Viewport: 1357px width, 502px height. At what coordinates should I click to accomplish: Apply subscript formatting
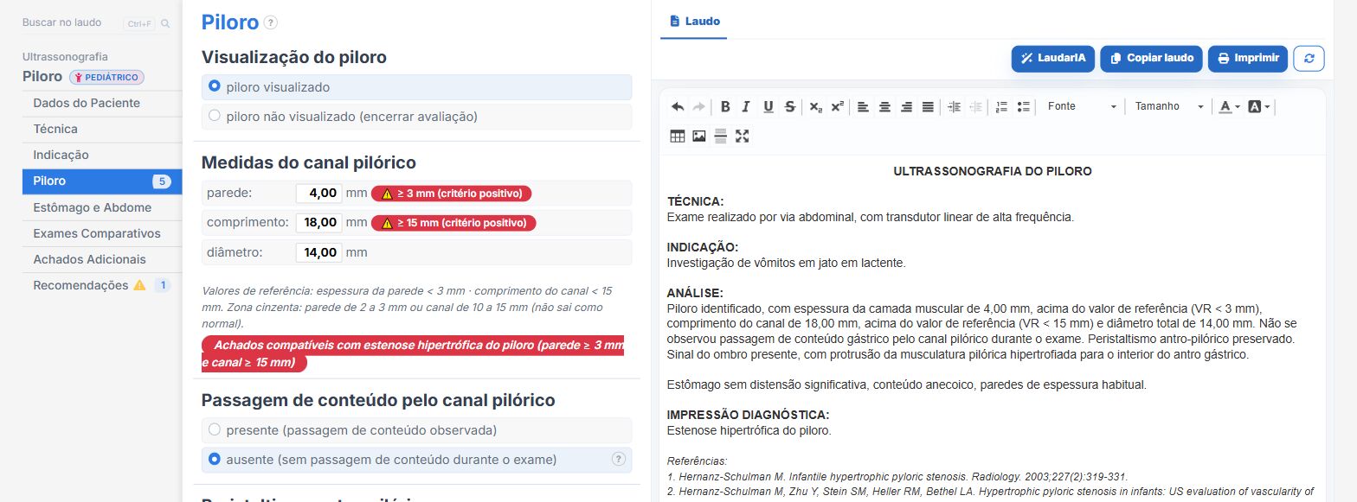tap(816, 106)
